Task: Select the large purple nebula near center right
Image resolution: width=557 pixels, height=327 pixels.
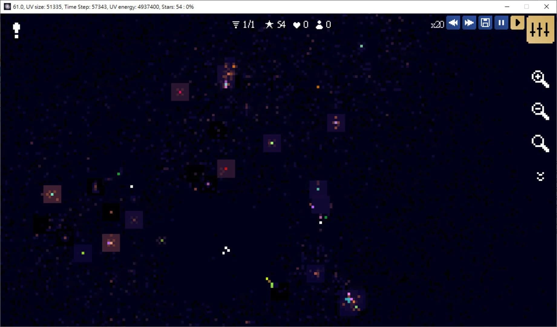Action: click(x=319, y=197)
